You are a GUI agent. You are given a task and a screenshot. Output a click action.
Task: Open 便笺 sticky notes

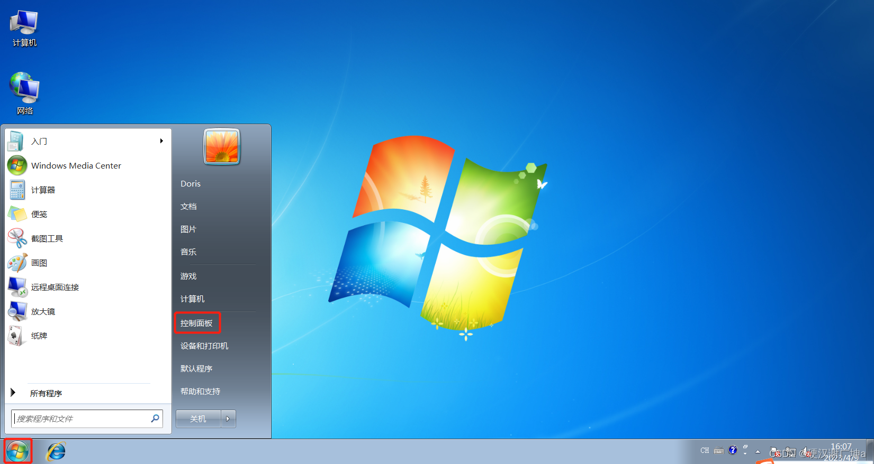click(x=88, y=214)
